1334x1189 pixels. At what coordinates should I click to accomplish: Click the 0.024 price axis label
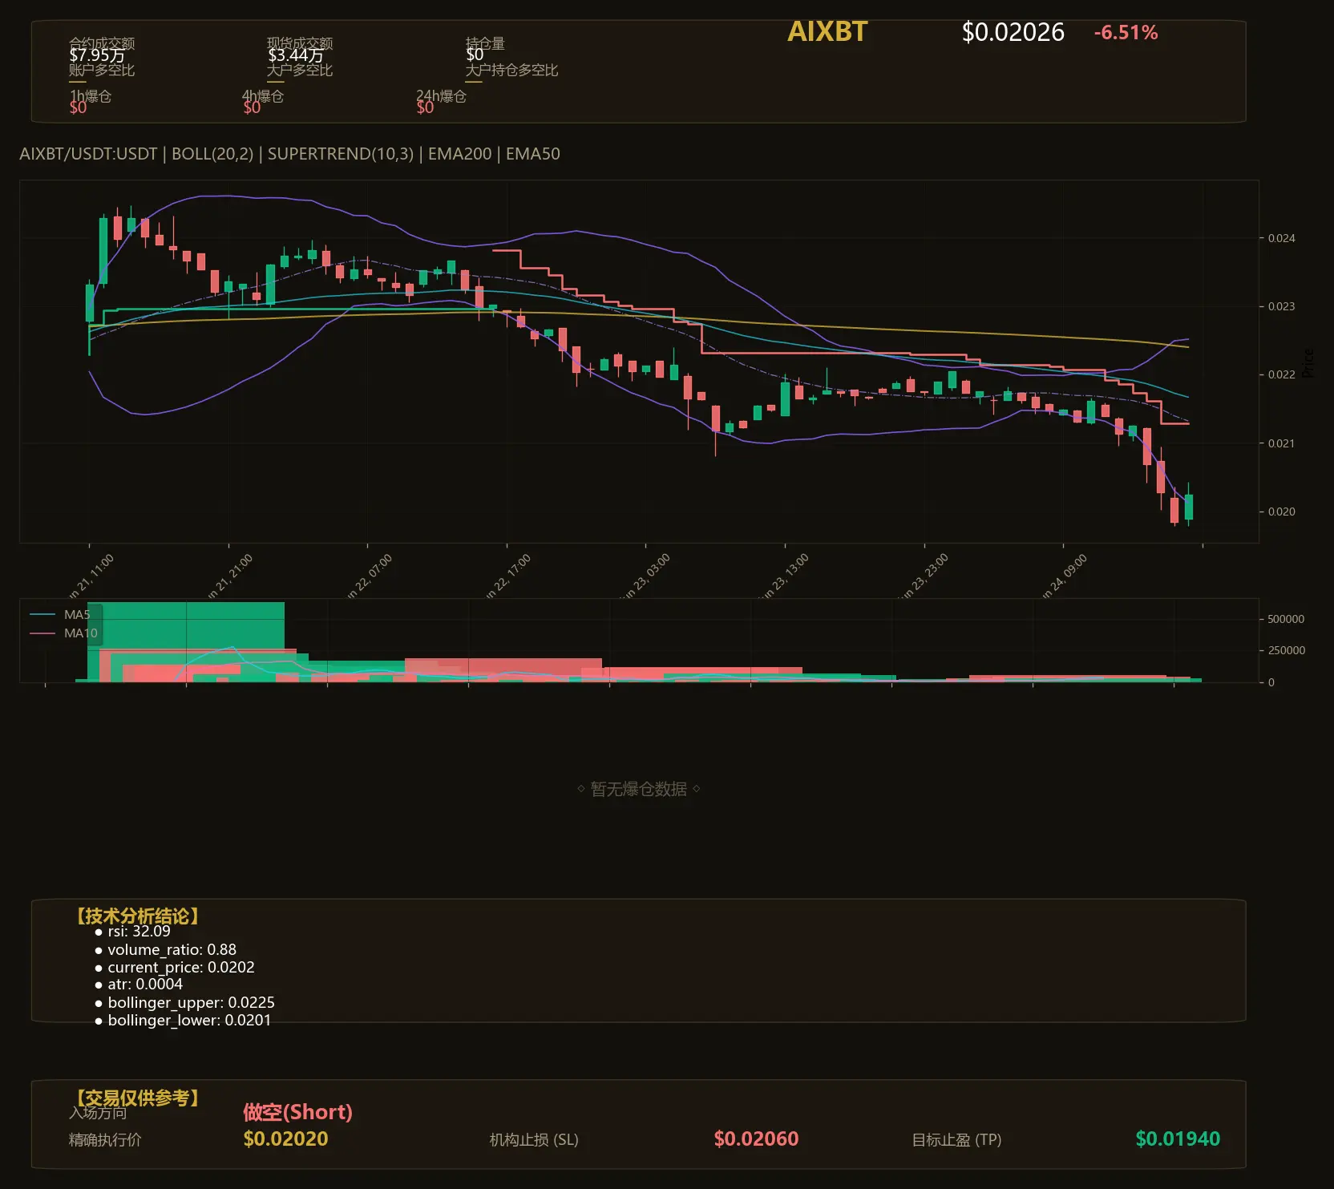1281,238
